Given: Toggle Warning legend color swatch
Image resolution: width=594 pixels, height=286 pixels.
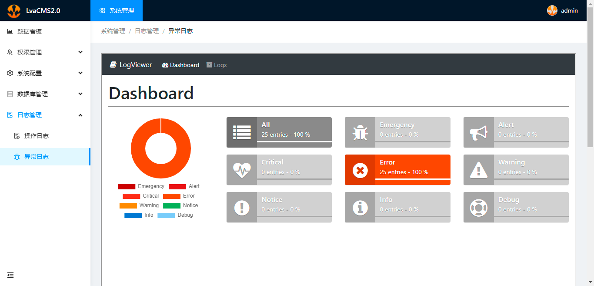Looking at the screenshot, I should coord(128,205).
